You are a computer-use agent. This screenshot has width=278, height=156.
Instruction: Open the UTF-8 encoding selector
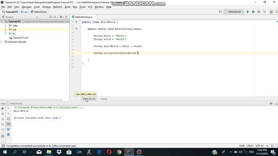coord(260,146)
